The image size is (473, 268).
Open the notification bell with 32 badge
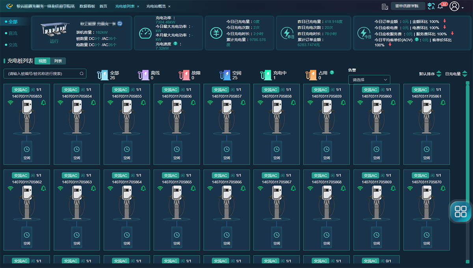pyautogui.click(x=441, y=6)
